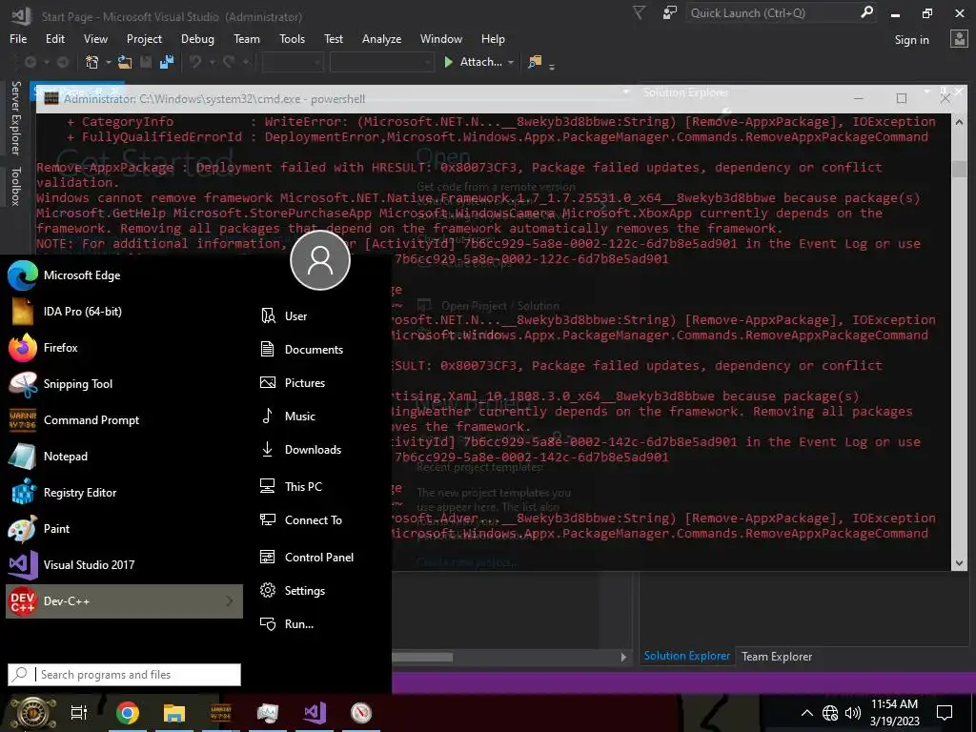The height and width of the screenshot is (732, 976).
Task: Open the Test menu
Action: click(333, 38)
